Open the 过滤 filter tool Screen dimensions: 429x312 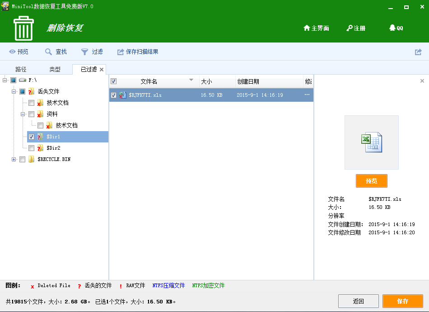(x=92, y=52)
